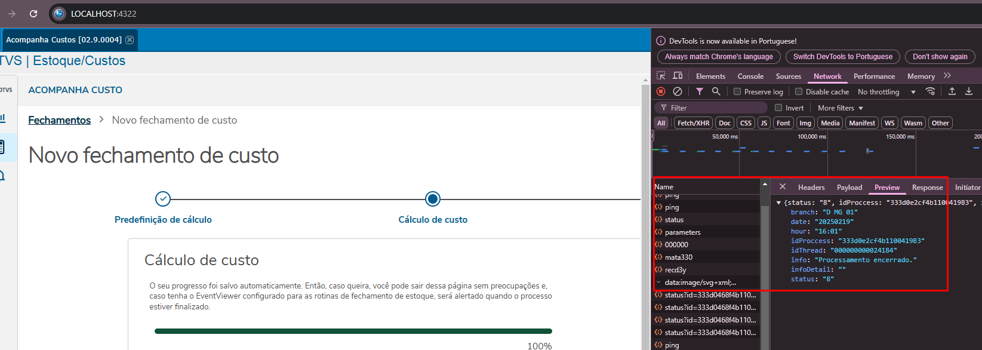The height and width of the screenshot is (350, 982).
Task: Click the Name column sort arrow
Action: click(765, 183)
